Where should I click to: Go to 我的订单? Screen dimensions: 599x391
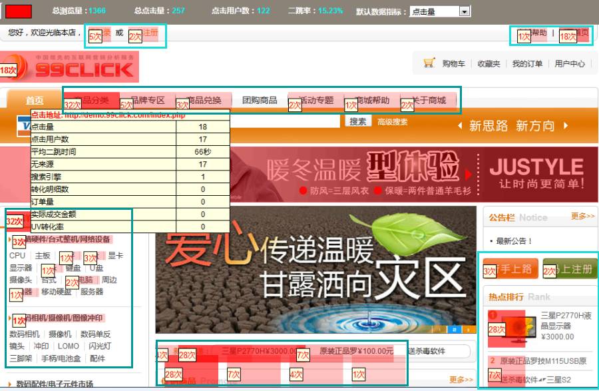[527, 64]
